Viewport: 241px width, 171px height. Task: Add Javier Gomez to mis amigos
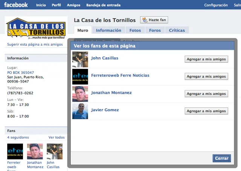(206, 111)
